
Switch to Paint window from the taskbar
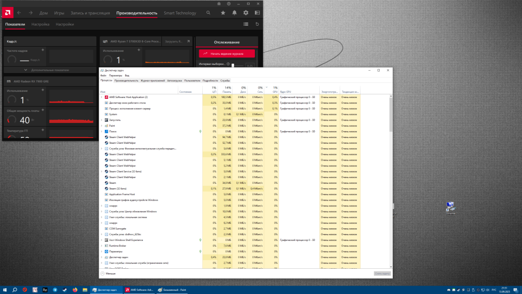(172, 290)
